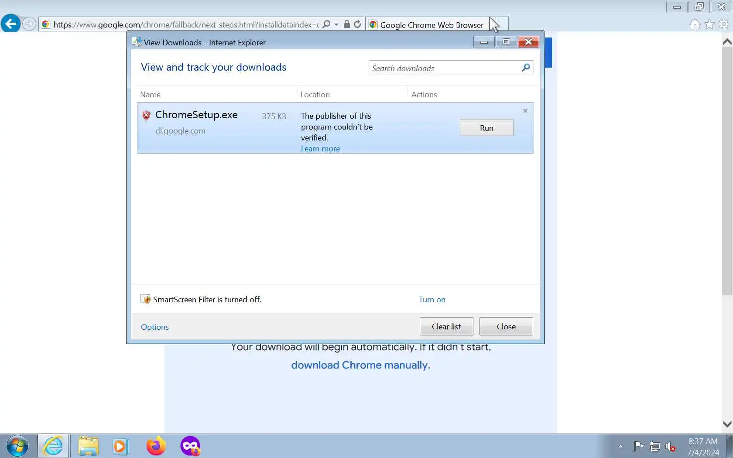
Task: Open Windows Explorer folder from taskbar
Action: point(88,446)
